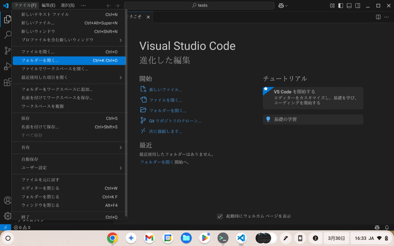The height and width of the screenshot is (246, 394).
Task: Open editor more actions ellipsis
Action: coord(387,17)
